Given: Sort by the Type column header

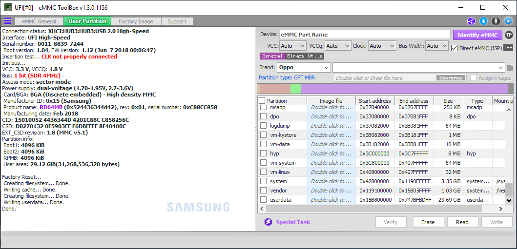Looking at the screenshot, I should [477, 101].
